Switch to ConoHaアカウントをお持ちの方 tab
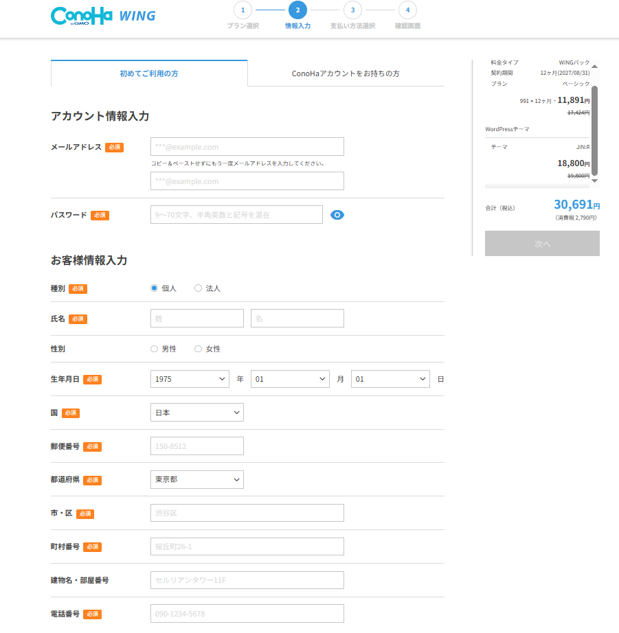619x633 pixels. point(346,73)
